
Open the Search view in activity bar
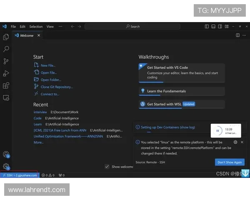pos(6,49)
